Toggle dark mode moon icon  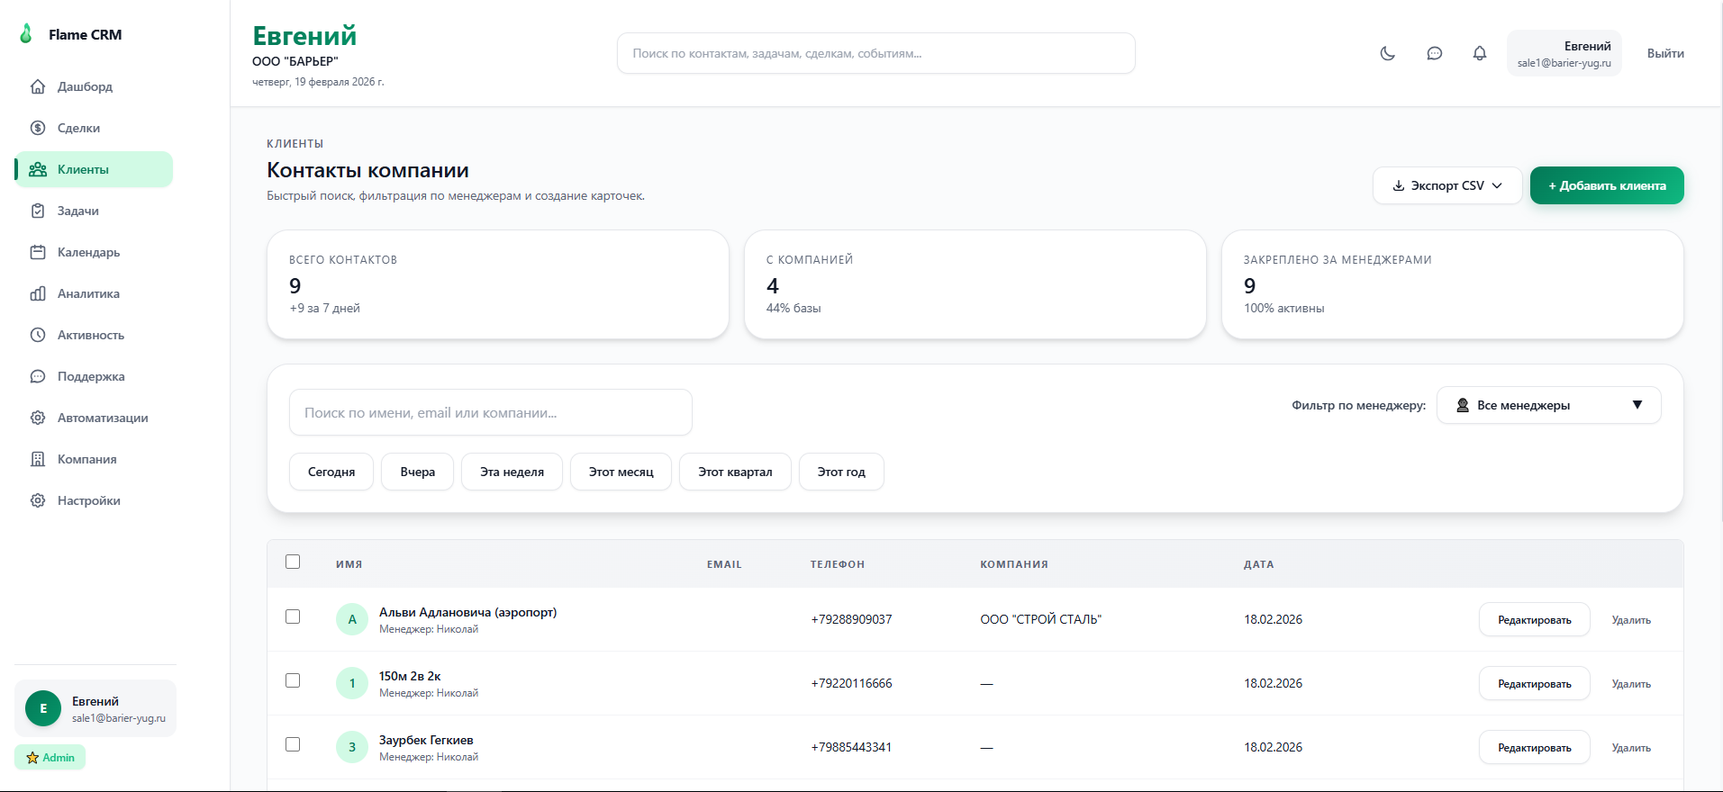pos(1387,53)
